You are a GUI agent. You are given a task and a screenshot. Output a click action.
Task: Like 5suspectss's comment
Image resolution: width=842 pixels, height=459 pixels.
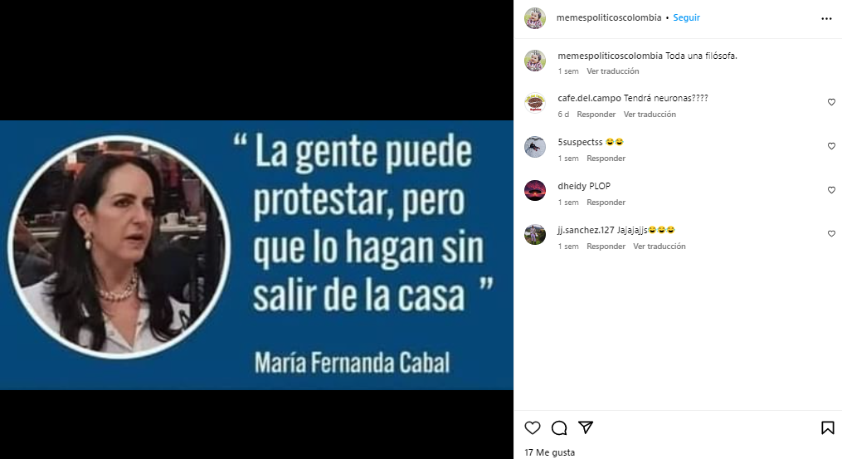click(831, 146)
